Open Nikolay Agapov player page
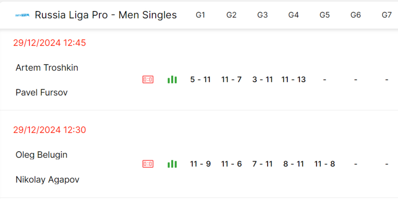 (47, 180)
